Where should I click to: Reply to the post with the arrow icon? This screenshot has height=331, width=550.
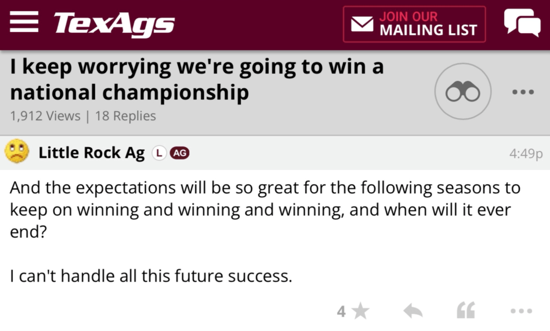pyautogui.click(x=413, y=311)
